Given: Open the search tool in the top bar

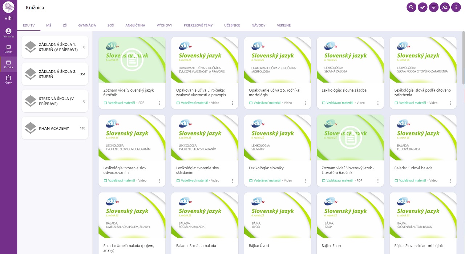Looking at the screenshot, I should coord(411,7).
